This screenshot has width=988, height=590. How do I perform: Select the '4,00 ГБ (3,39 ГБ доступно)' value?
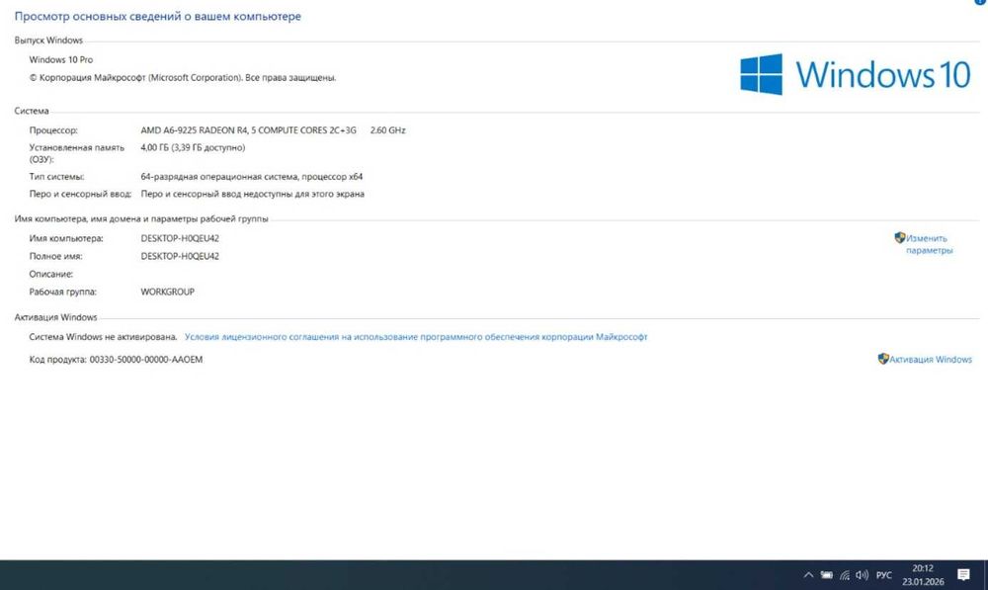pyautogui.click(x=193, y=147)
